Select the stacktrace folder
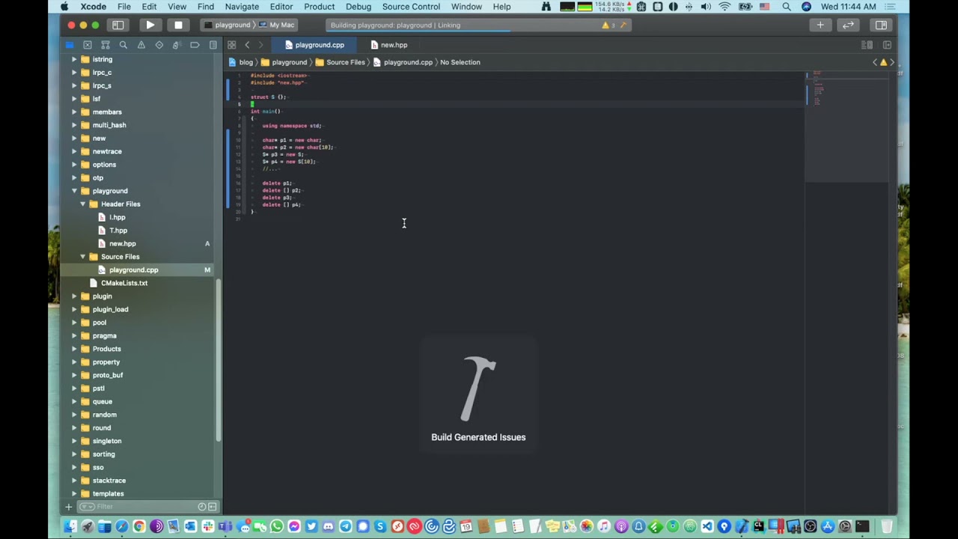 point(109,481)
